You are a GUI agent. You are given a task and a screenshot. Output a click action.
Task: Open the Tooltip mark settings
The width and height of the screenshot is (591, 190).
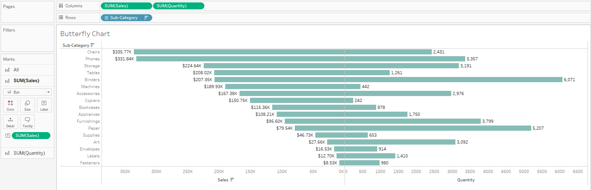[x=27, y=122]
